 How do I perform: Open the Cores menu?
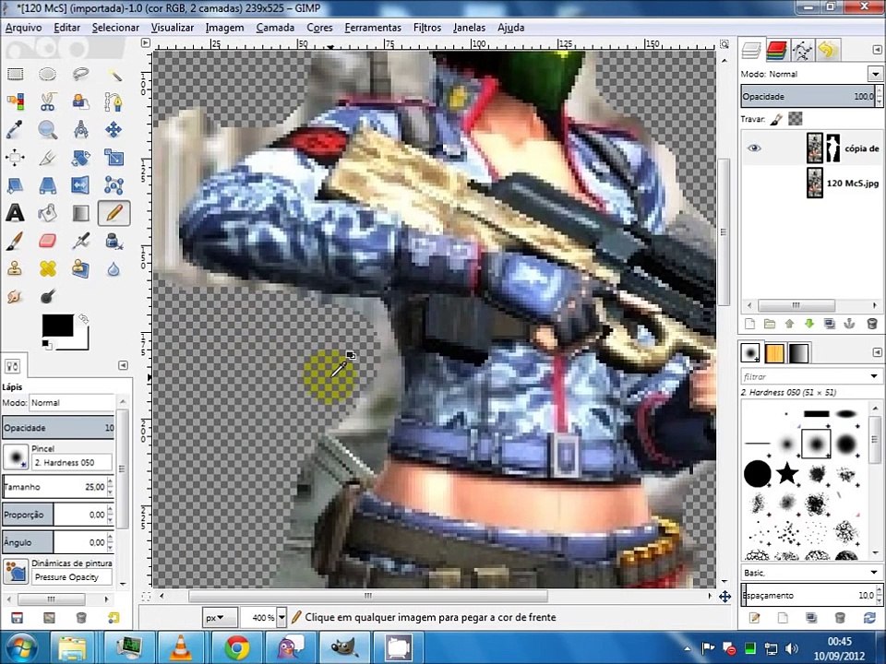[319, 27]
